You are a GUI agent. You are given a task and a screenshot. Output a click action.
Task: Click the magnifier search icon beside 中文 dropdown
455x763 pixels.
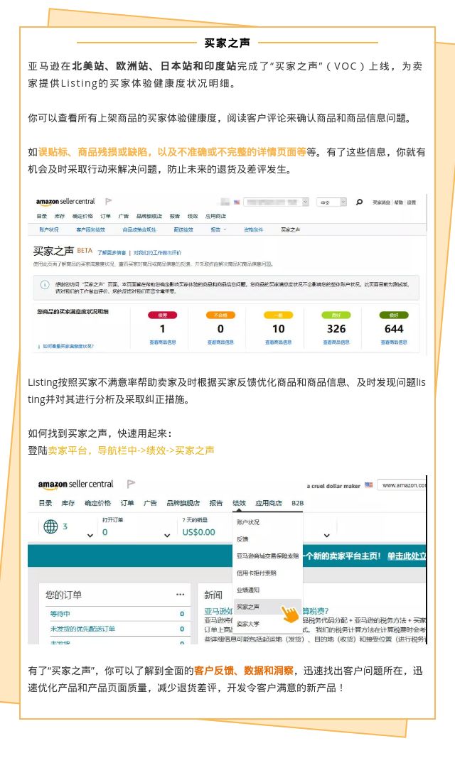click(359, 202)
